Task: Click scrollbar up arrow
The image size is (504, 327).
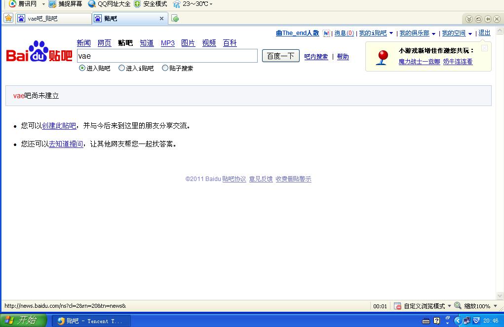Action: click(x=500, y=31)
